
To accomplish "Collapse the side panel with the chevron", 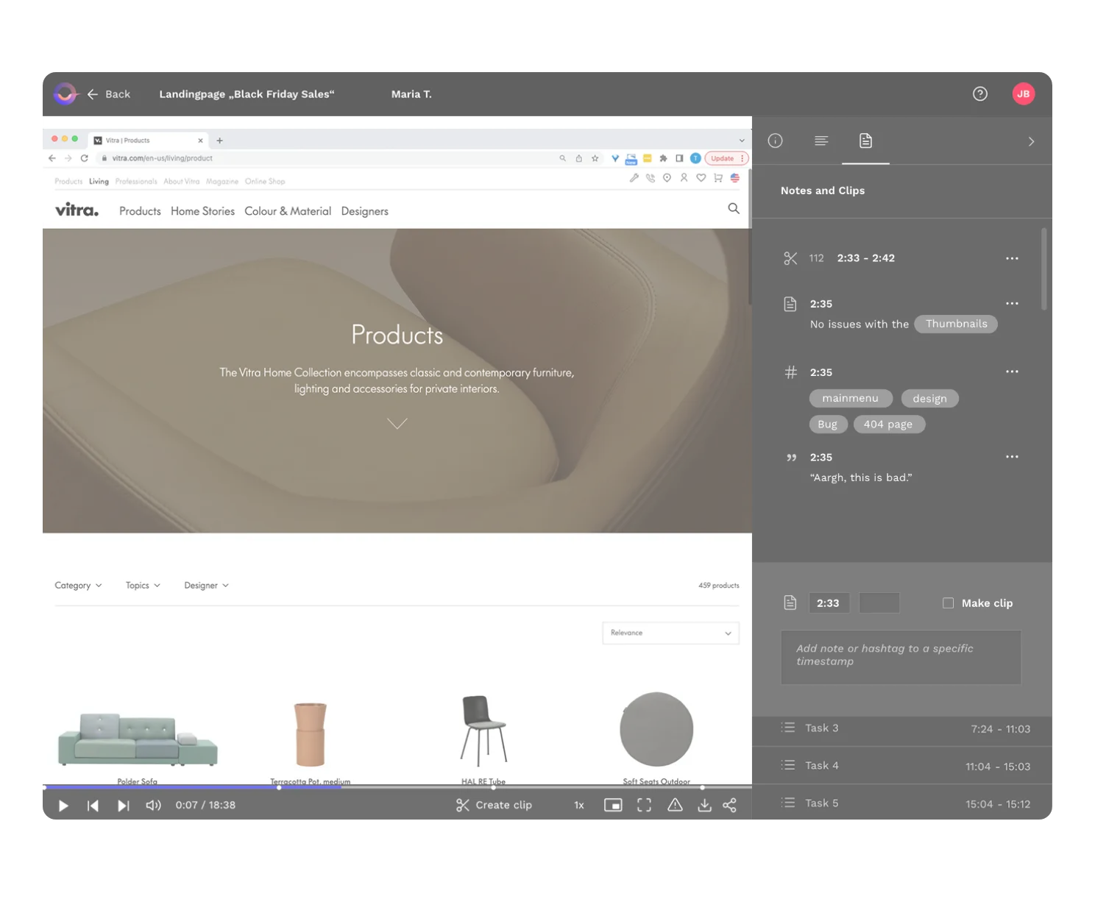I will point(1031,141).
